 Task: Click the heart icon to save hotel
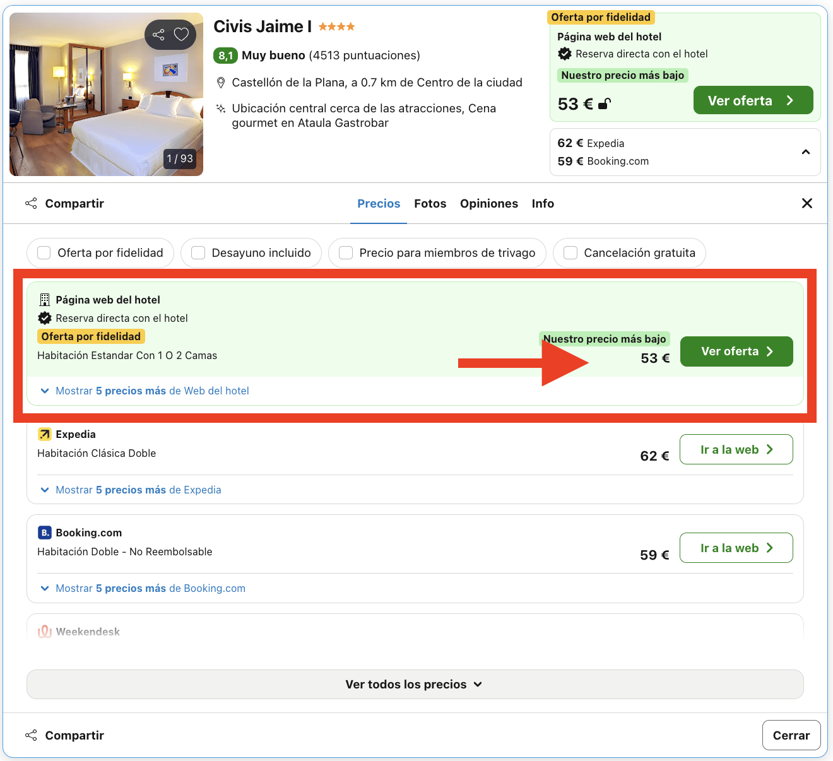coord(180,35)
